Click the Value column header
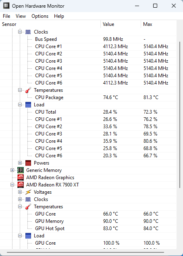The width and height of the screenshot is (183, 256). point(121,24)
